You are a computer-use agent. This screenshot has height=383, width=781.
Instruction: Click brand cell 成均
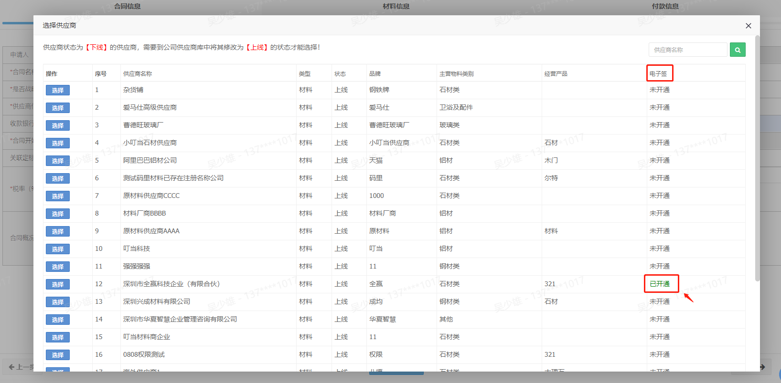click(376, 301)
